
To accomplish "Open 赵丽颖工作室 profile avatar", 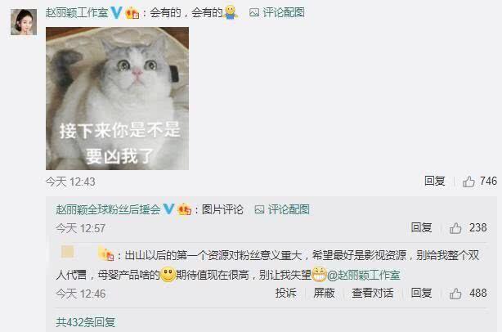I will coord(24,22).
